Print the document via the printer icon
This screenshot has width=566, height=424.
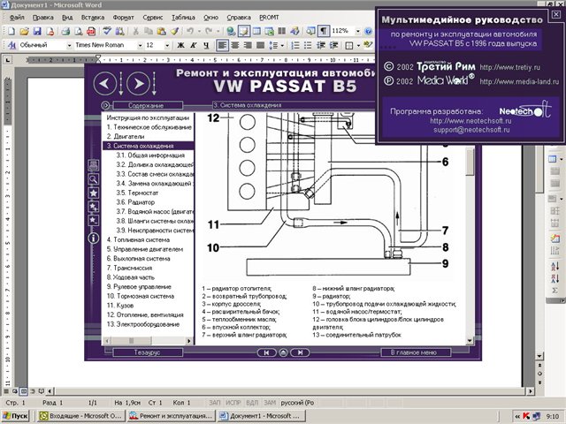[x=65, y=32]
